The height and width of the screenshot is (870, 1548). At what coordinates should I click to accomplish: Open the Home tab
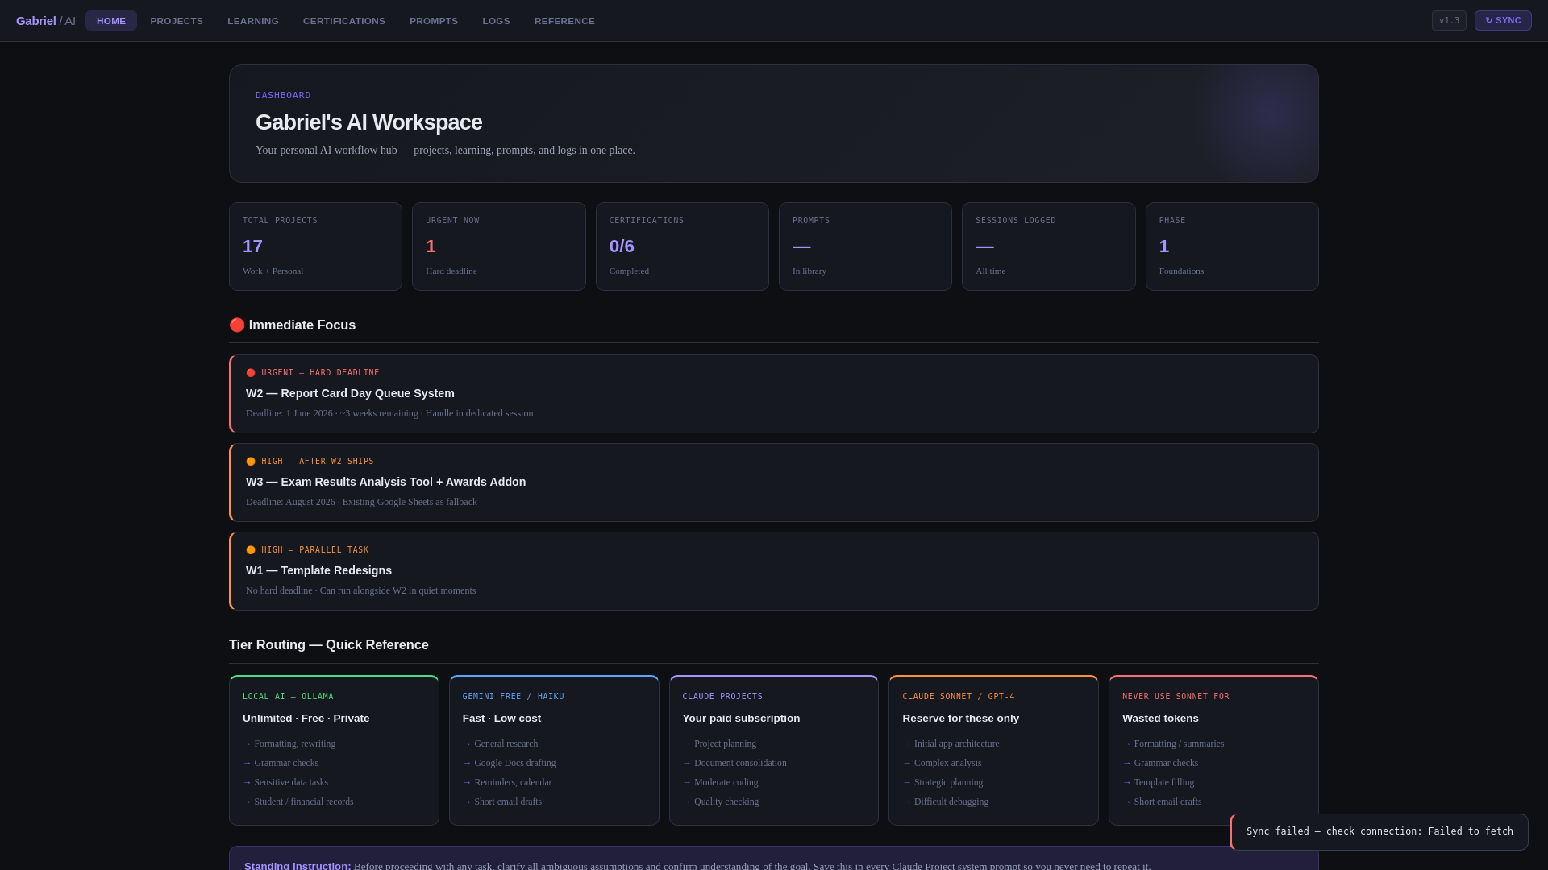pos(111,21)
